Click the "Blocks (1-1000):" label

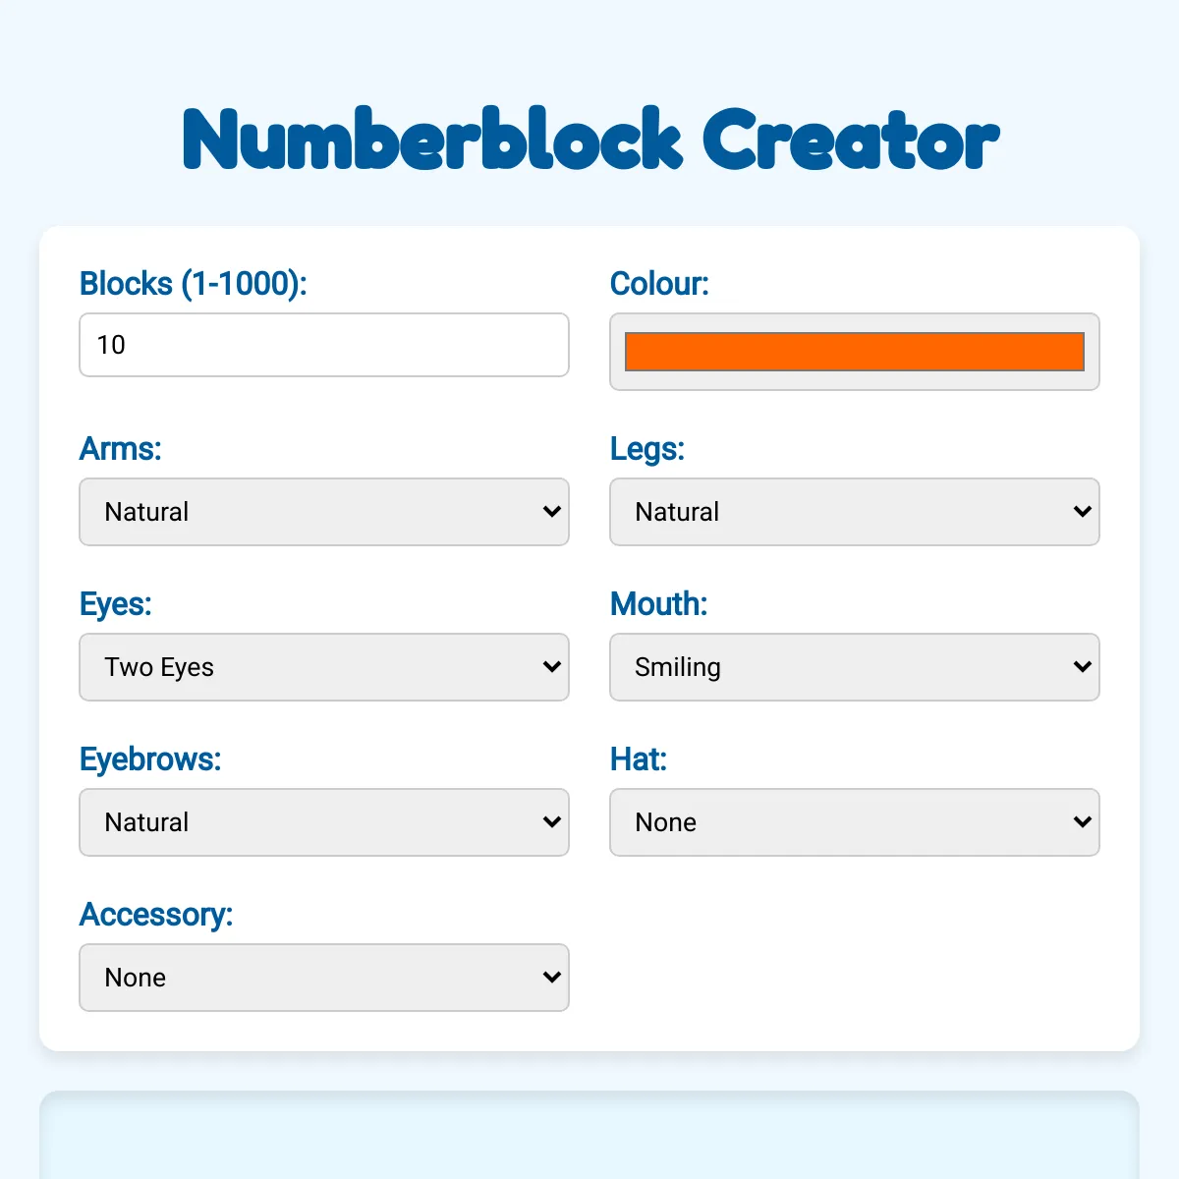click(194, 284)
